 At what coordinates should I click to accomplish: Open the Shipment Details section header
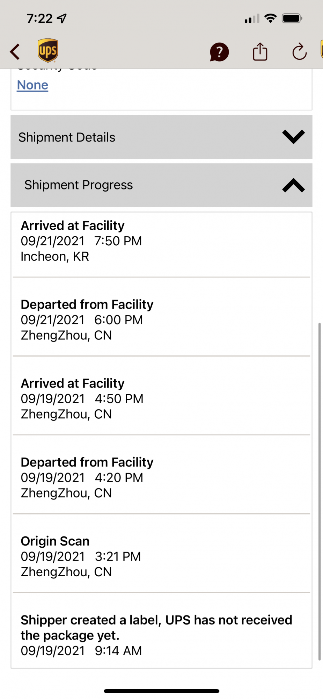click(x=161, y=137)
